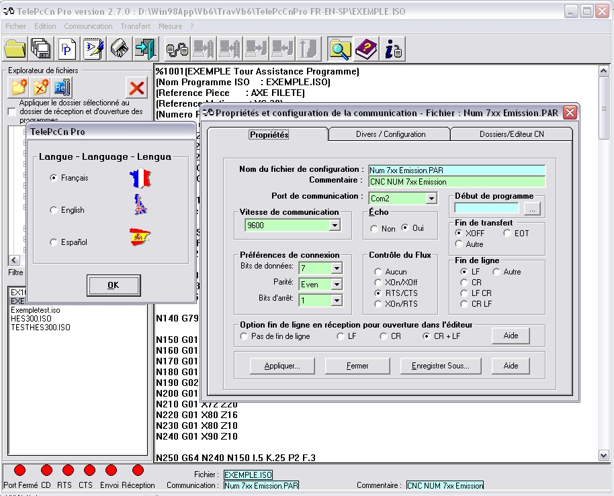Select Español language radio button
This screenshot has width=614, height=496.
[x=54, y=242]
